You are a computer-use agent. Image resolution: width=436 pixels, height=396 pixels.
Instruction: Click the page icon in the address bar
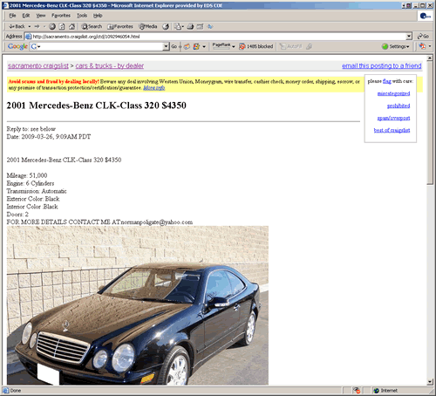click(x=28, y=37)
